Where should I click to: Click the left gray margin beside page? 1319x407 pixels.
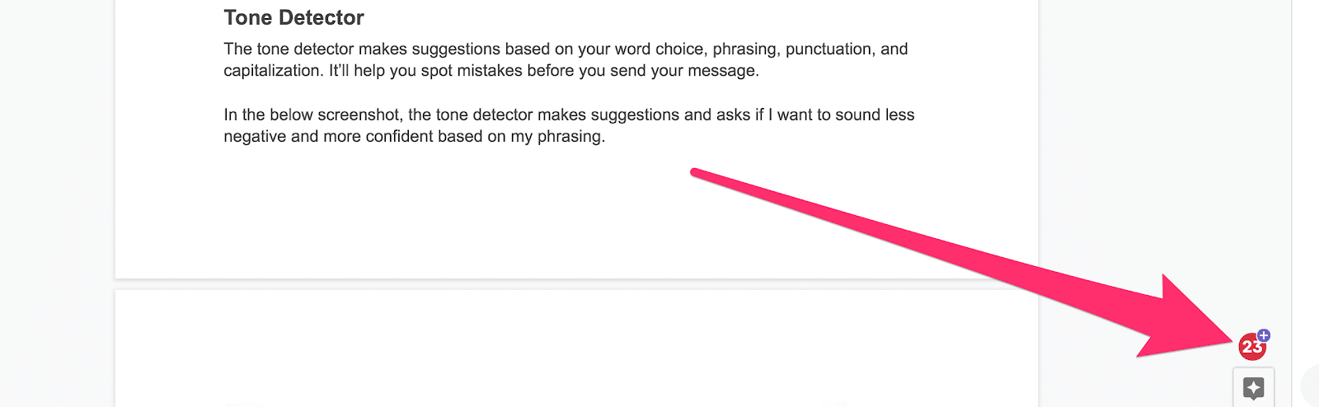57,203
